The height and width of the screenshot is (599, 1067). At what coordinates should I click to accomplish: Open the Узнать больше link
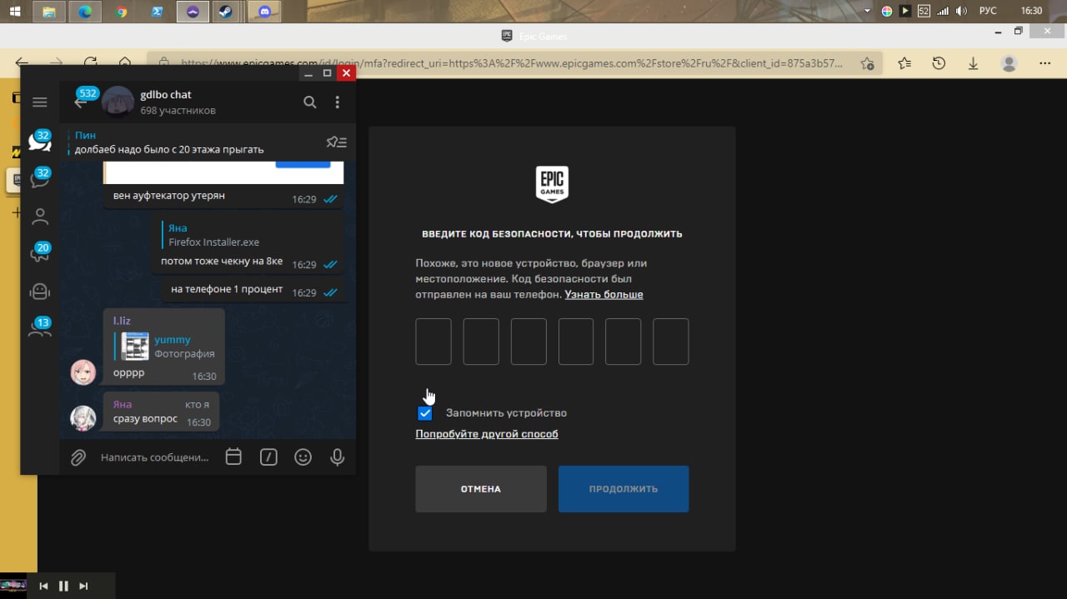pyautogui.click(x=604, y=295)
